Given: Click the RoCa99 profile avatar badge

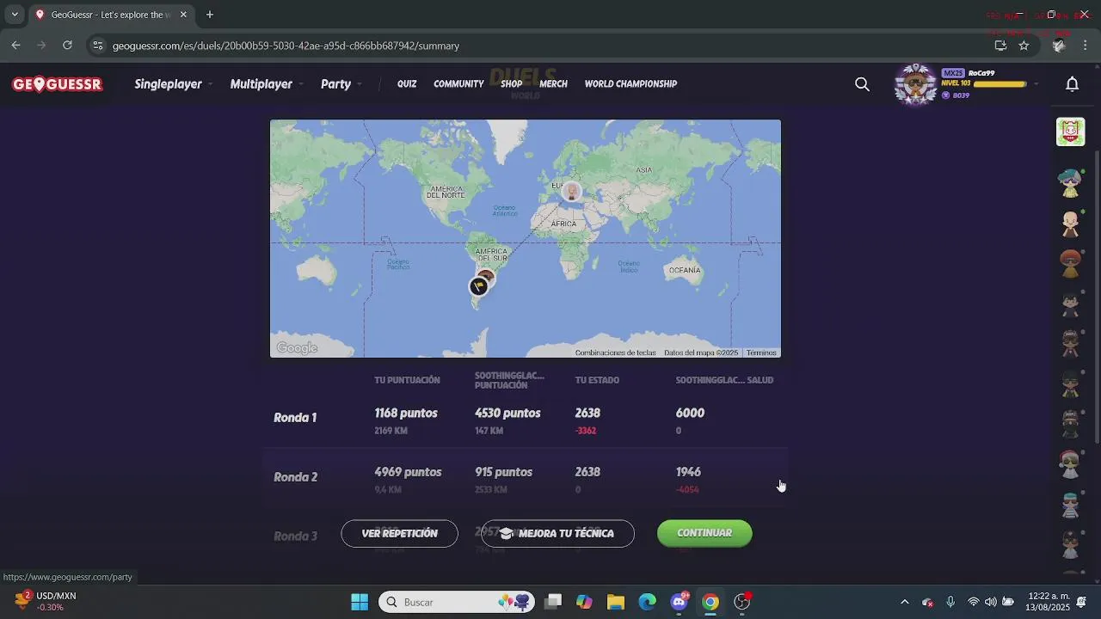Looking at the screenshot, I should click(x=915, y=84).
